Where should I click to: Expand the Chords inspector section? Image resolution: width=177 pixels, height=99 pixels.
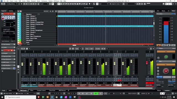[8, 47]
